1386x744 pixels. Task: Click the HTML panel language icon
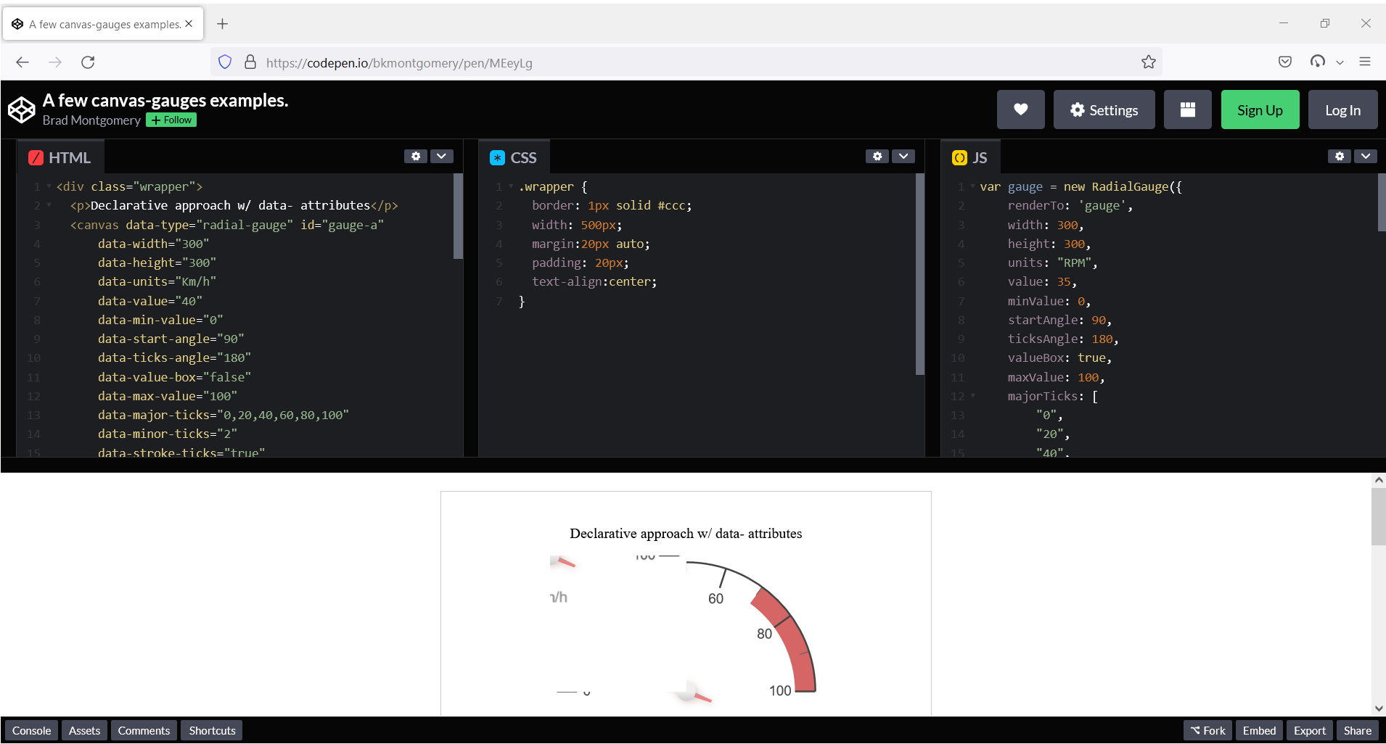tap(36, 157)
